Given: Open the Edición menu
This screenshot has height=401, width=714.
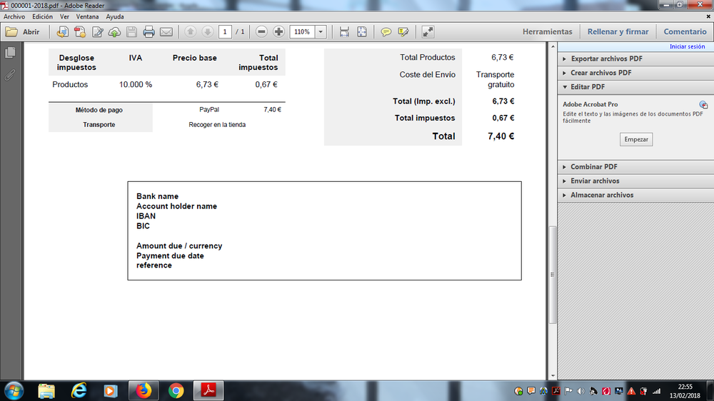Looking at the screenshot, I should tap(42, 16).
